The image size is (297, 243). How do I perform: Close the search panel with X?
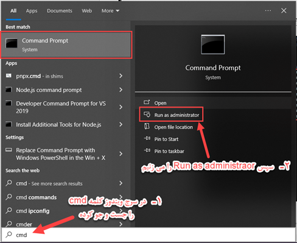click(284, 10)
